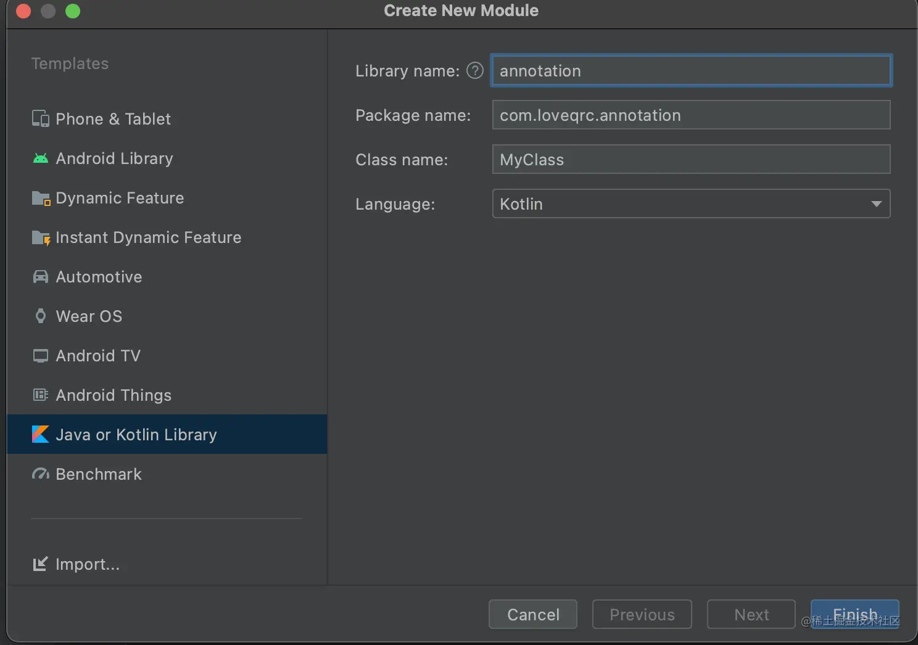918x645 pixels.
Task: Open the Kotlin language combo box
Action: pos(679,204)
